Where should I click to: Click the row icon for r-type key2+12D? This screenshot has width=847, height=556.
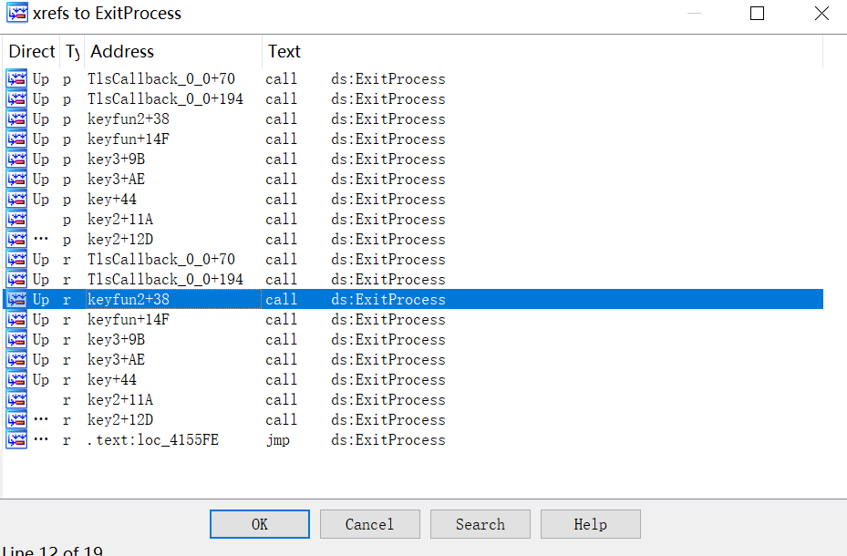[16, 419]
